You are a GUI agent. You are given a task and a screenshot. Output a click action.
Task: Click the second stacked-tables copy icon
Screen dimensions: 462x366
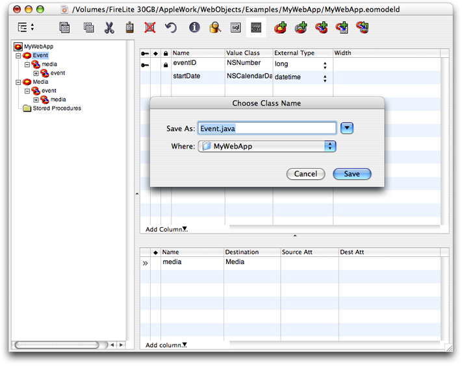point(88,28)
